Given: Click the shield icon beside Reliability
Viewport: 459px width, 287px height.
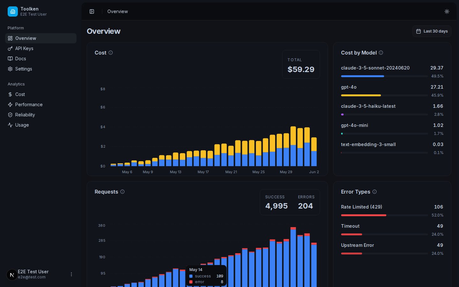Looking at the screenshot, I should coord(10,115).
